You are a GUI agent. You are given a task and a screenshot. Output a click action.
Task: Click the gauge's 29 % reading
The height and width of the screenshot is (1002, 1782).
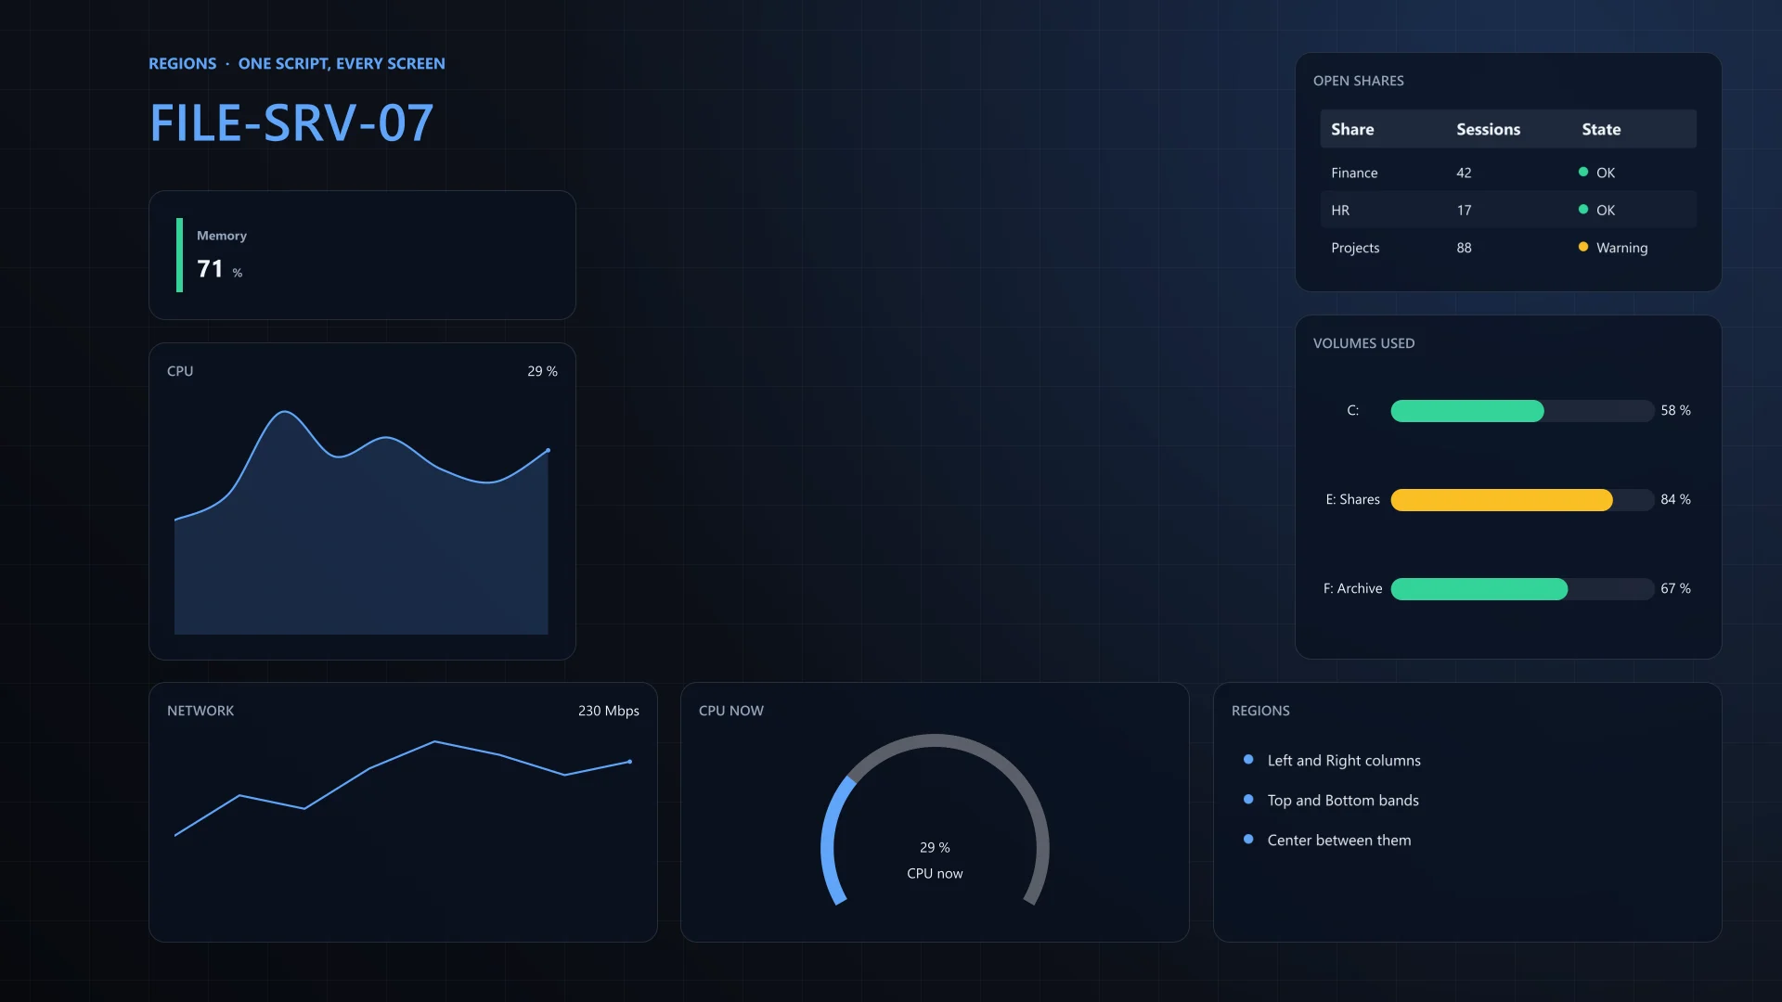[x=935, y=847]
